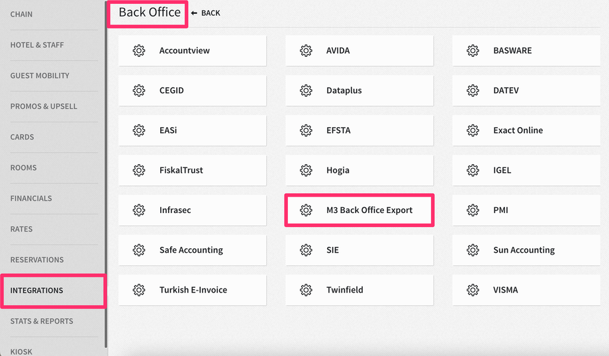Select the IGEL gear icon

click(473, 170)
